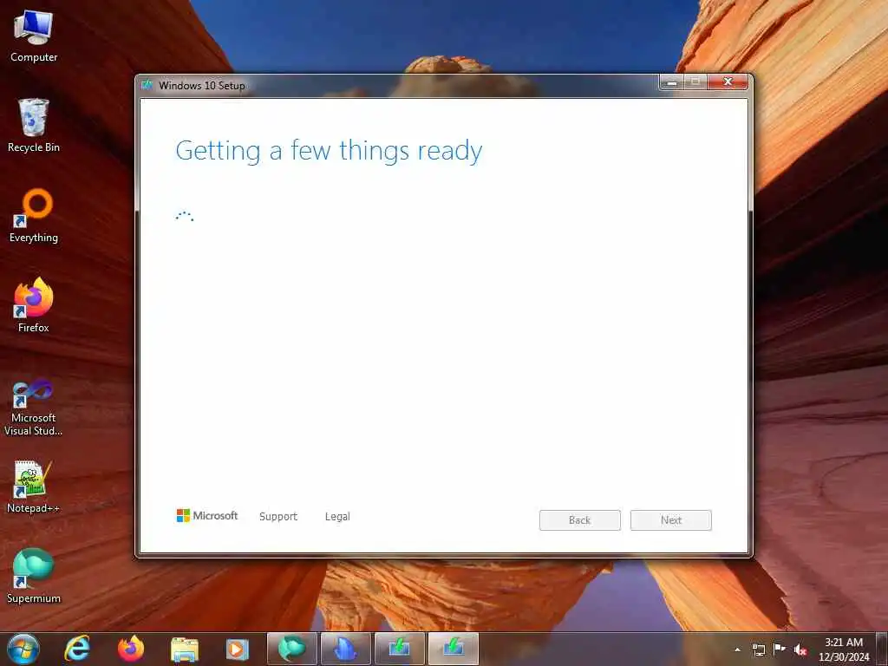
Task: Select Microsoft Visual Studio shortcut
Action: coord(34,408)
